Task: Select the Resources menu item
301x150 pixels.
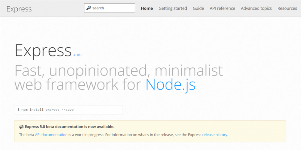Action: (287, 8)
